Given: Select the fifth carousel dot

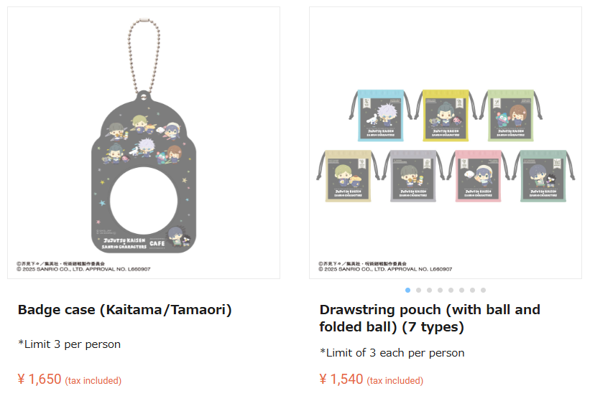Looking at the screenshot, I should (x=451, y=290).
